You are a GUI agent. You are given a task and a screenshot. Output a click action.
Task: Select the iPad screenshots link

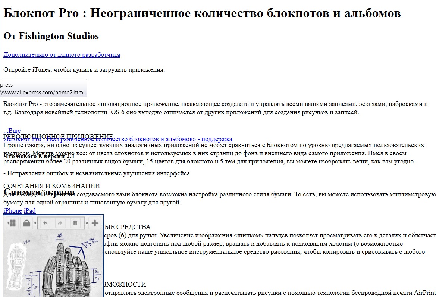30,210
